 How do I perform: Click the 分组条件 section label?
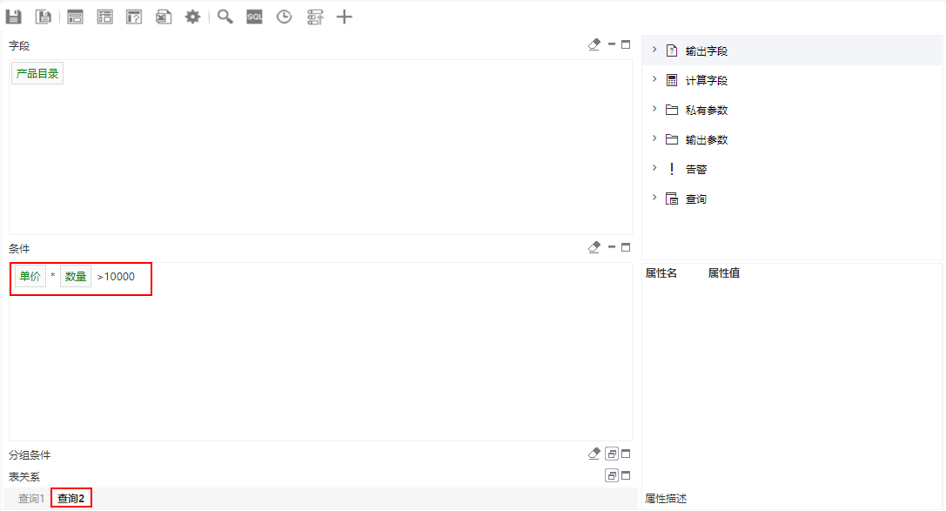pyautogui.click(x=30, y=454)
